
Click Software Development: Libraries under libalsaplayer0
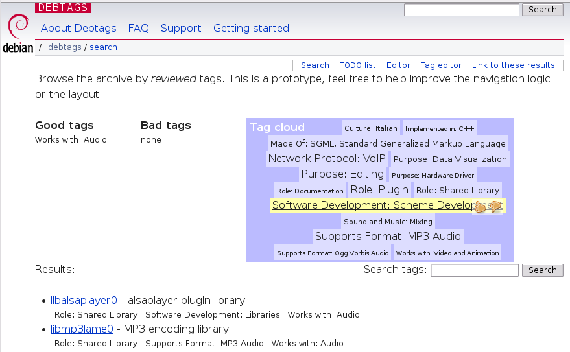pos(213,314)
